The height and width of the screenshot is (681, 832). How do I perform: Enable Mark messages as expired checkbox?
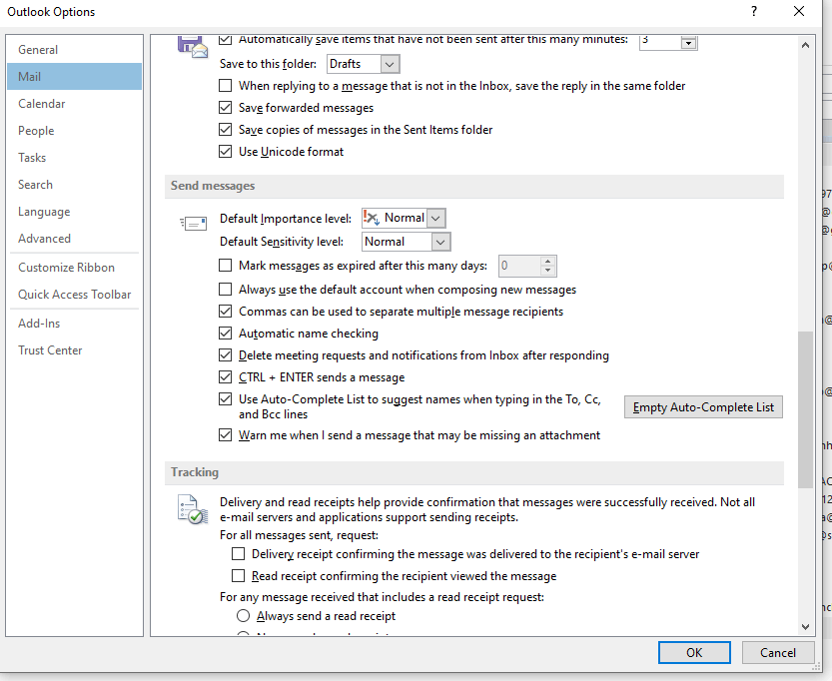[x=226, y=266]
